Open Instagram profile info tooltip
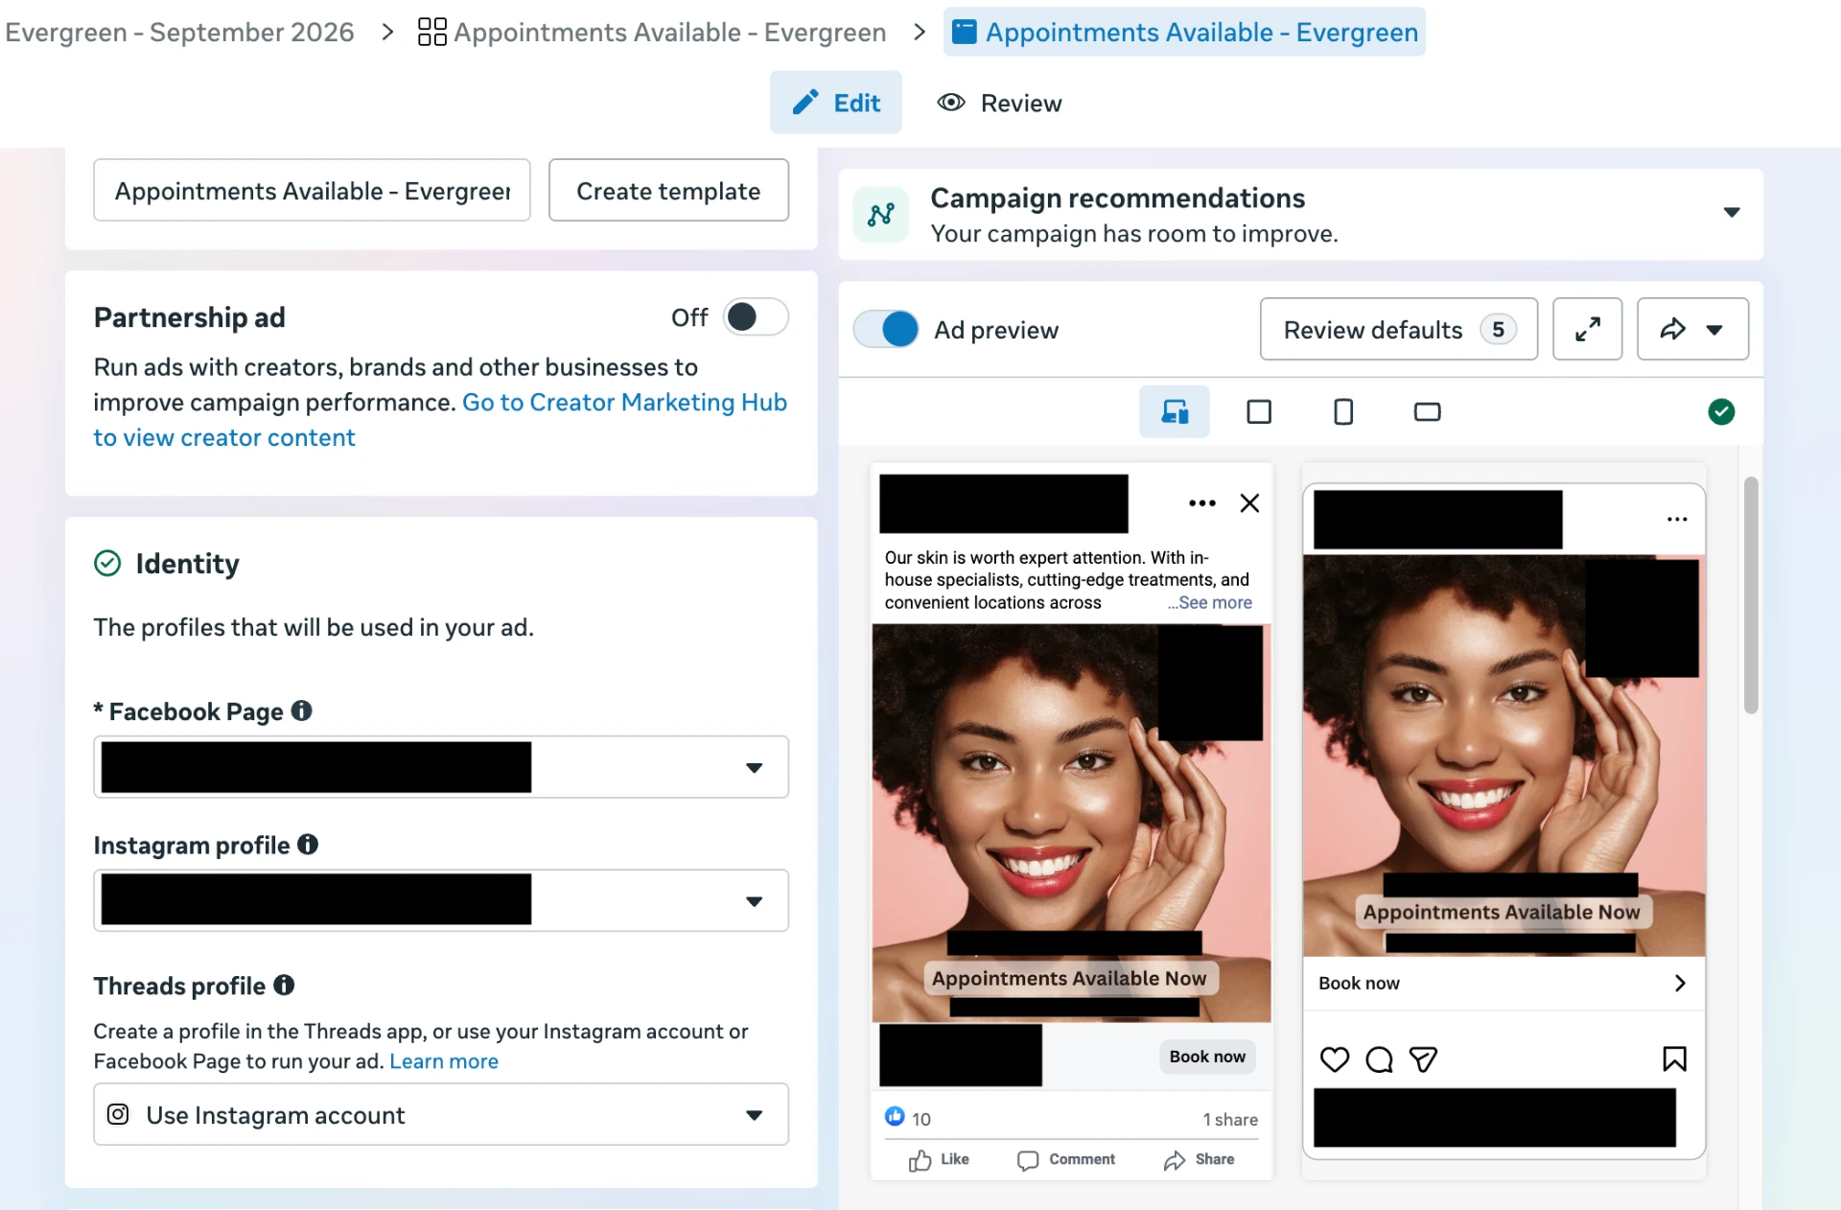The image size is (1841, 1210). point(307,844)
